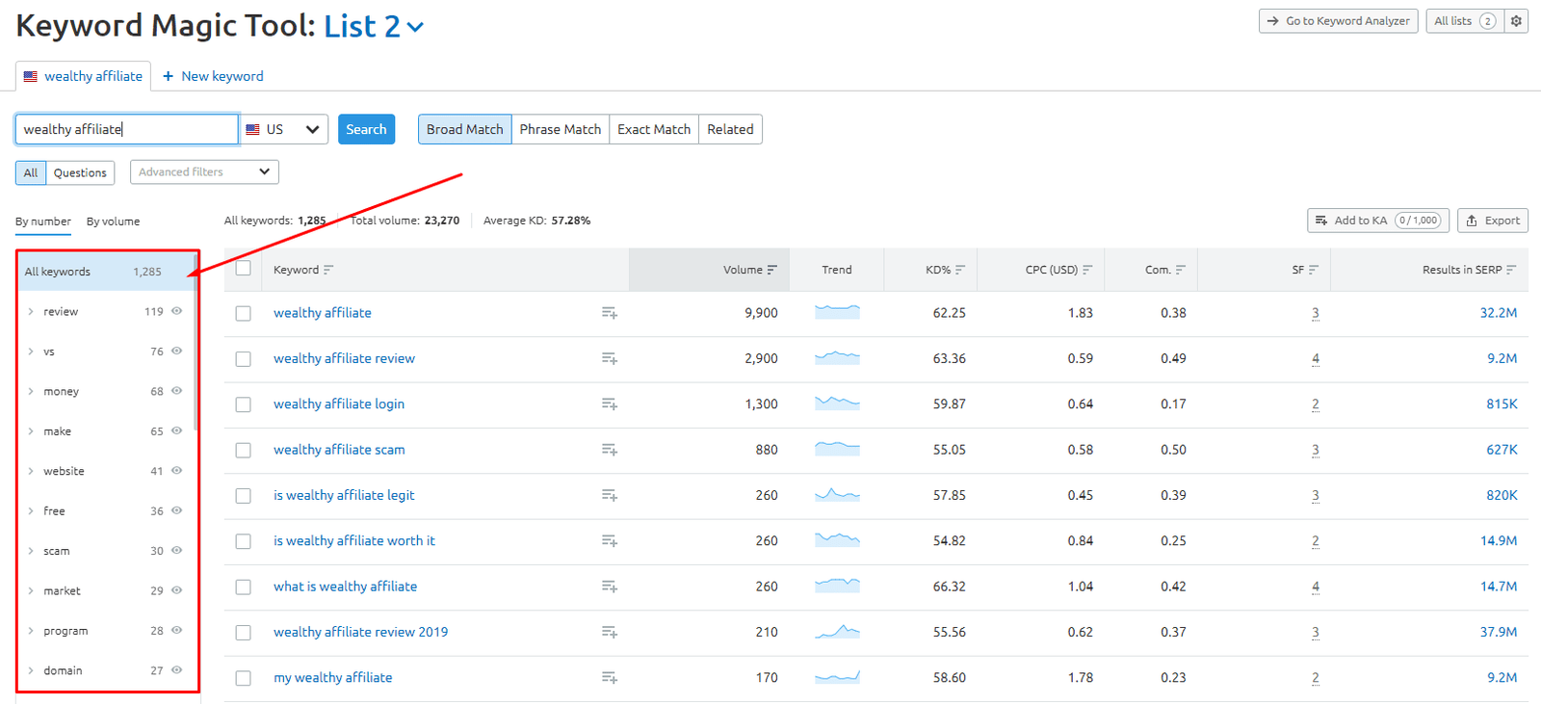Open the Advanced filters dropdown
The width and height of the screenshot is (1541, 704).
click(204, 172)
